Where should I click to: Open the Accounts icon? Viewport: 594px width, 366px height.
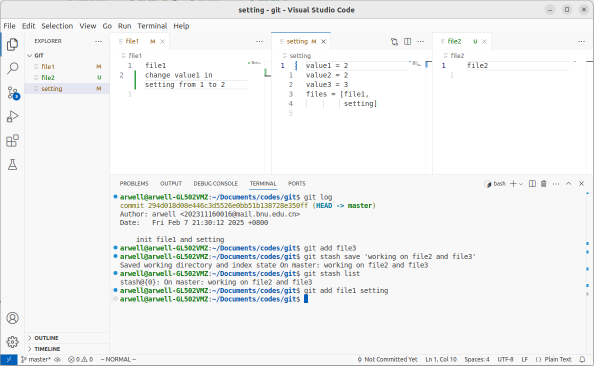(x=12, y=318)
